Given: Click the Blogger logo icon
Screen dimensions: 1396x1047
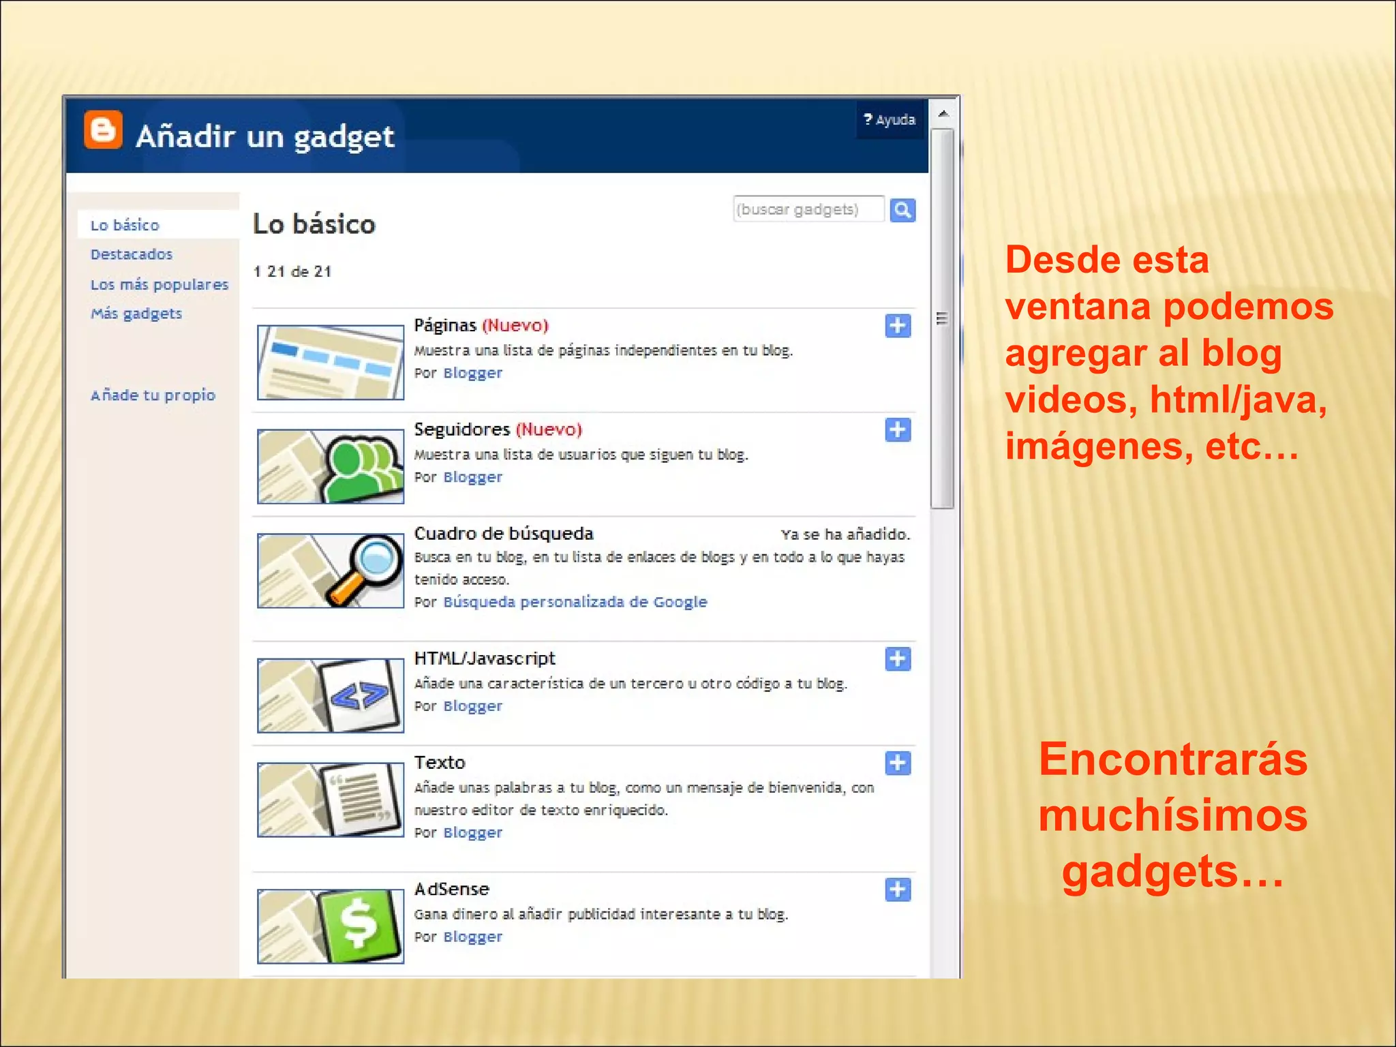Looking at the screenshot, I should tap(103, 130).
